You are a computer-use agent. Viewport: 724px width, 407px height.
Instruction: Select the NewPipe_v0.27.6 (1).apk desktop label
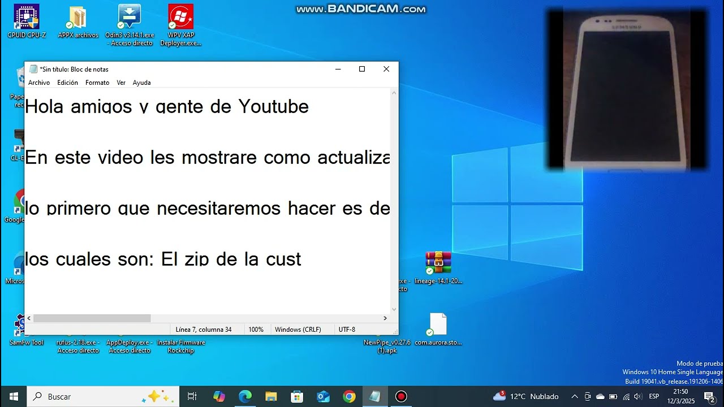click(387, 346)
